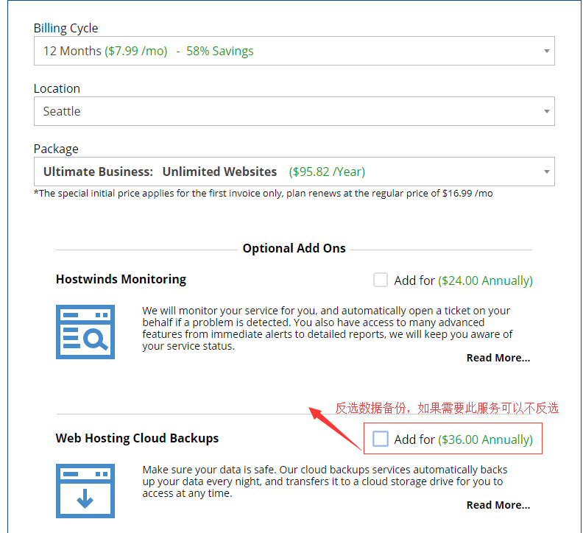Click the Optional Add Ons section heading
Screen dimensions: 583x533
point(294,248)
